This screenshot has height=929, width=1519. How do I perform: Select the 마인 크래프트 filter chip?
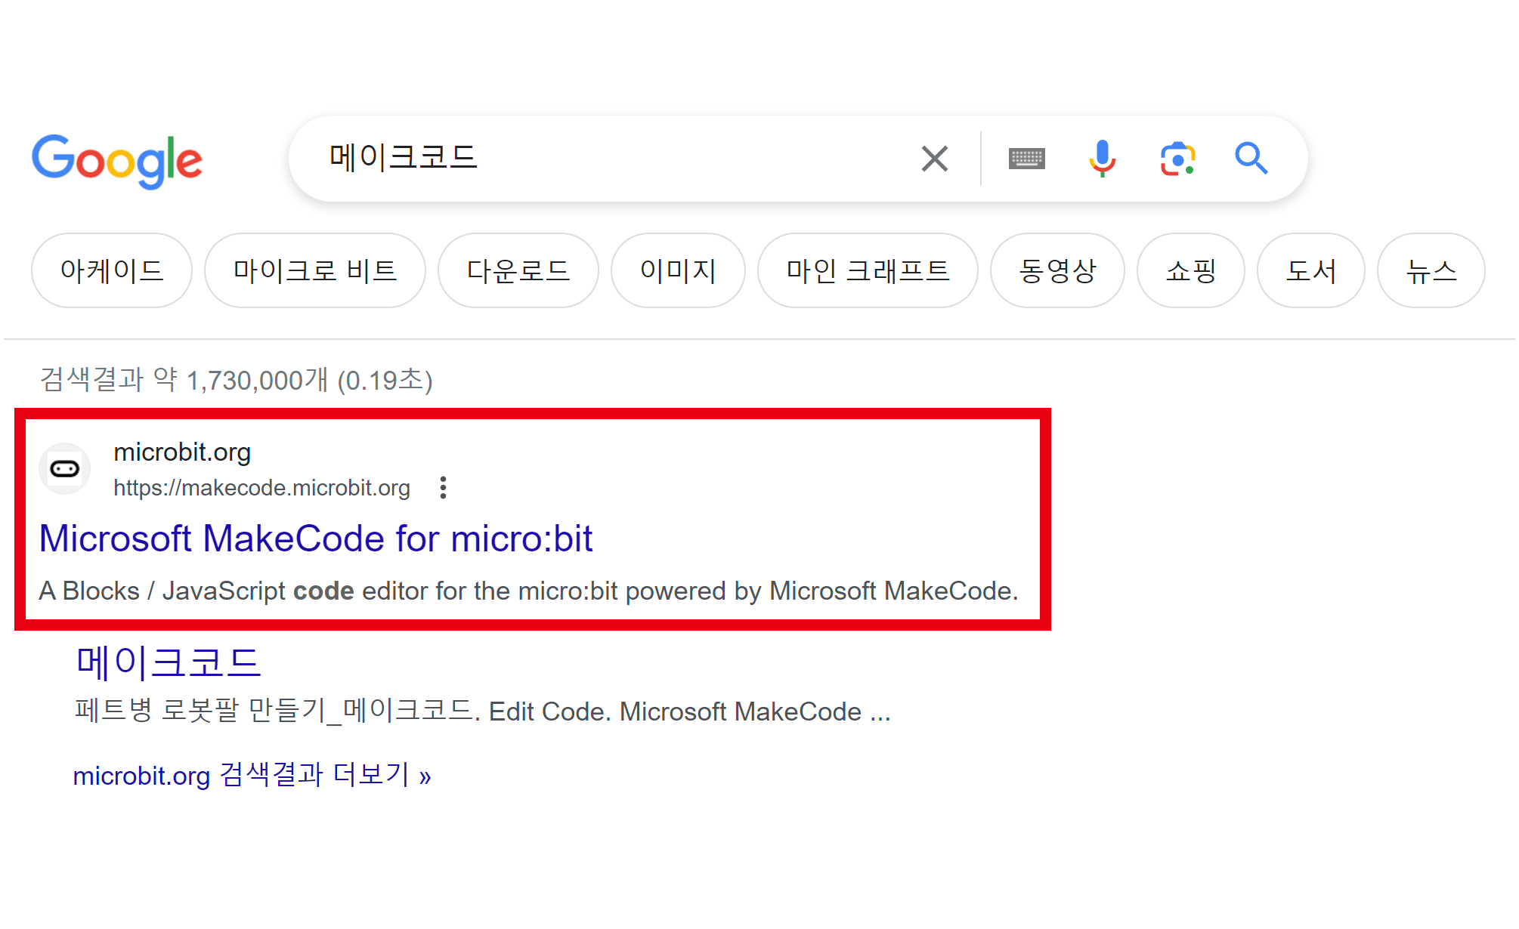(868, 270)
